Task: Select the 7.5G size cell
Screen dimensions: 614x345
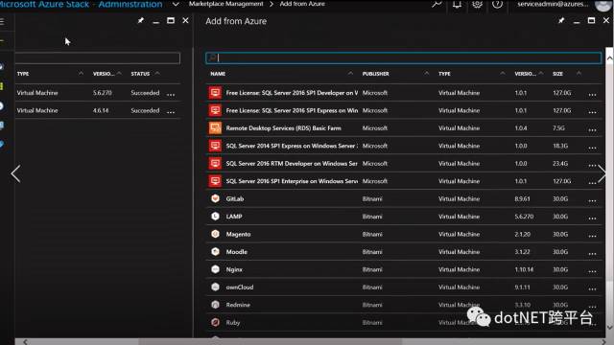Action: pos(558,127)
